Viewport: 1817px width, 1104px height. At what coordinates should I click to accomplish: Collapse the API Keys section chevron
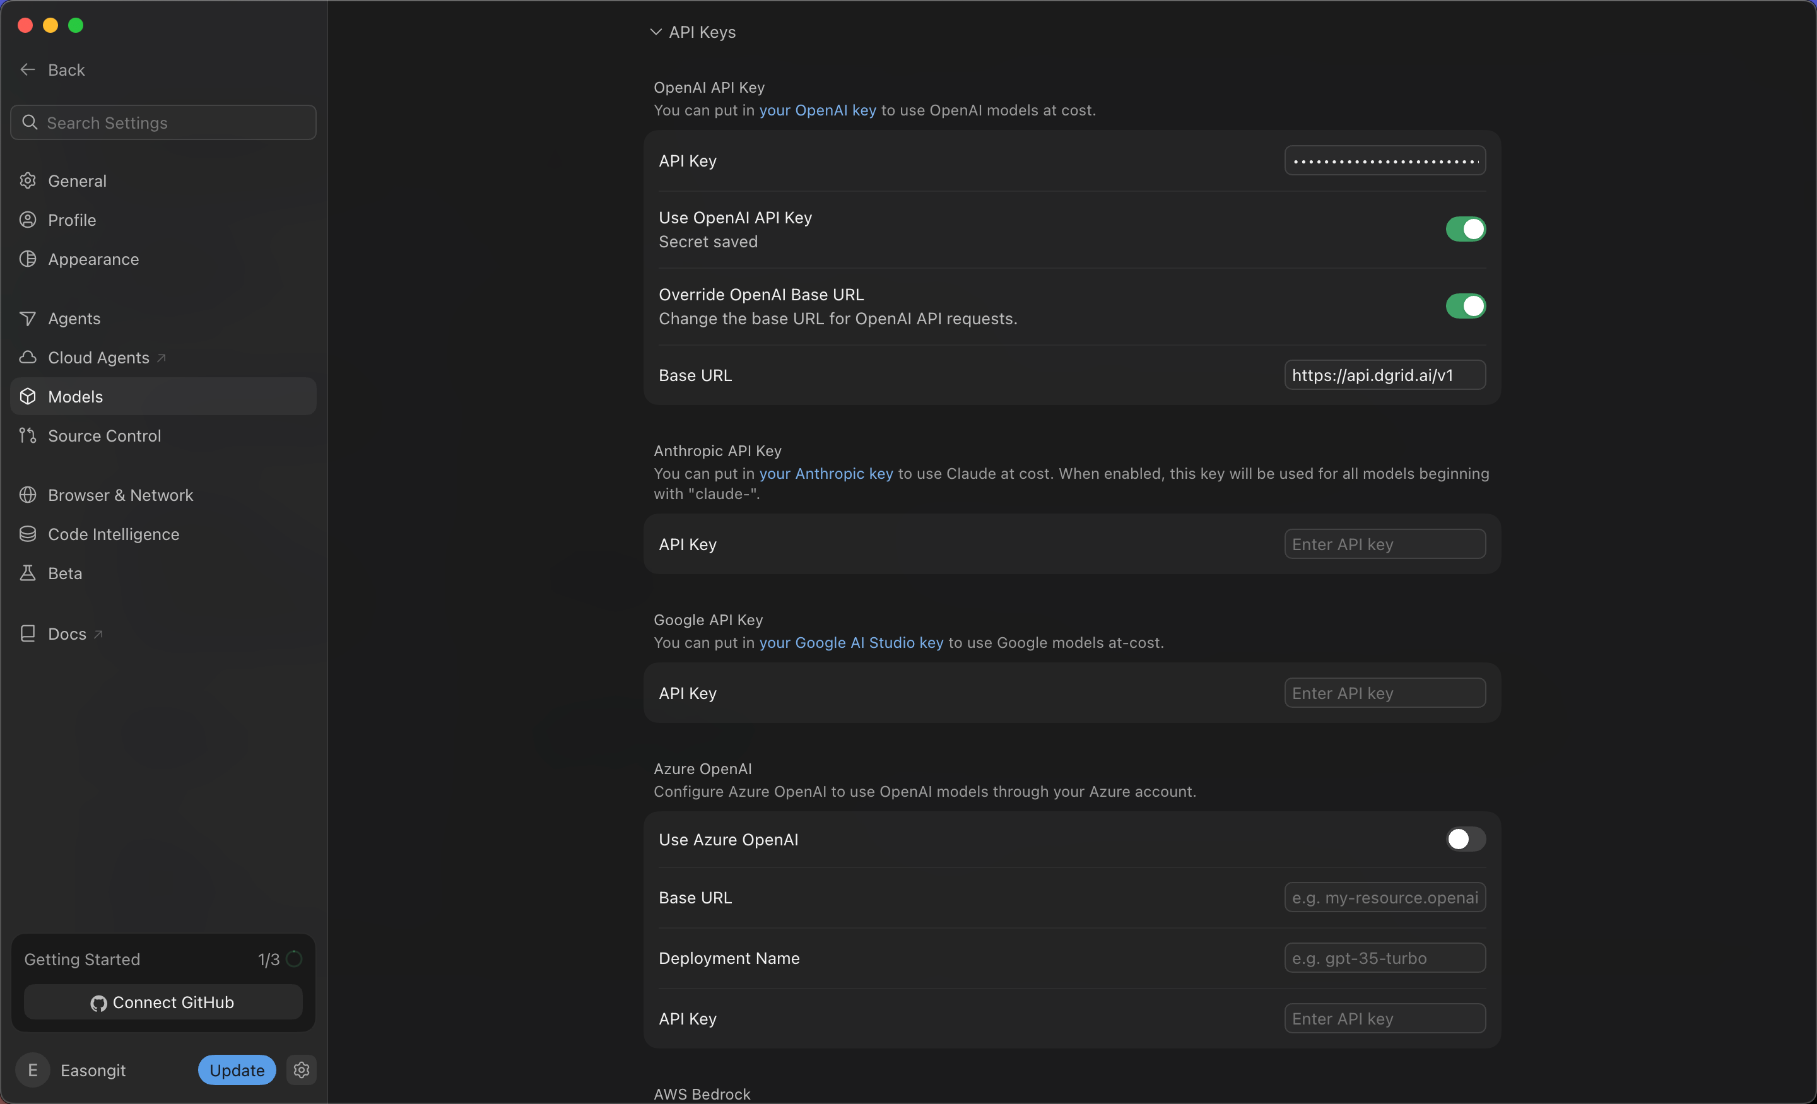tap(656, 32)
